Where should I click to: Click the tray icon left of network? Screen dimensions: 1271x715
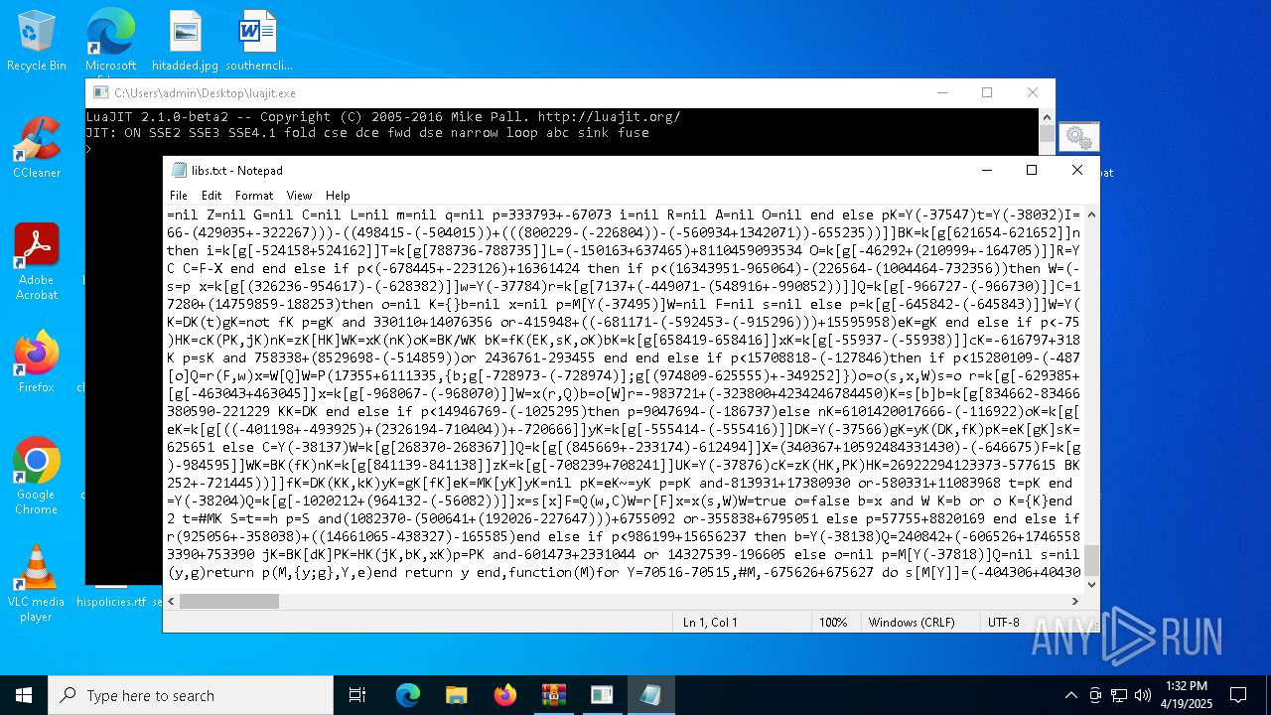click(x=1095, y=695)
